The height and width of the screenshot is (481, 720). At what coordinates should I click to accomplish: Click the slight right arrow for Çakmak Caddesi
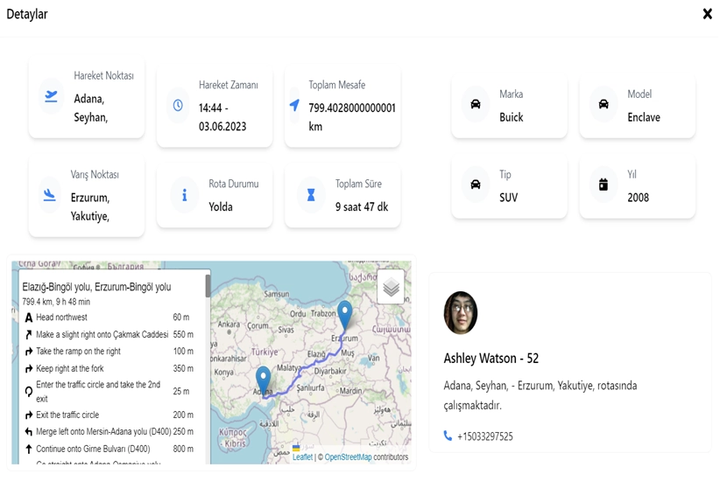(29, 335)
